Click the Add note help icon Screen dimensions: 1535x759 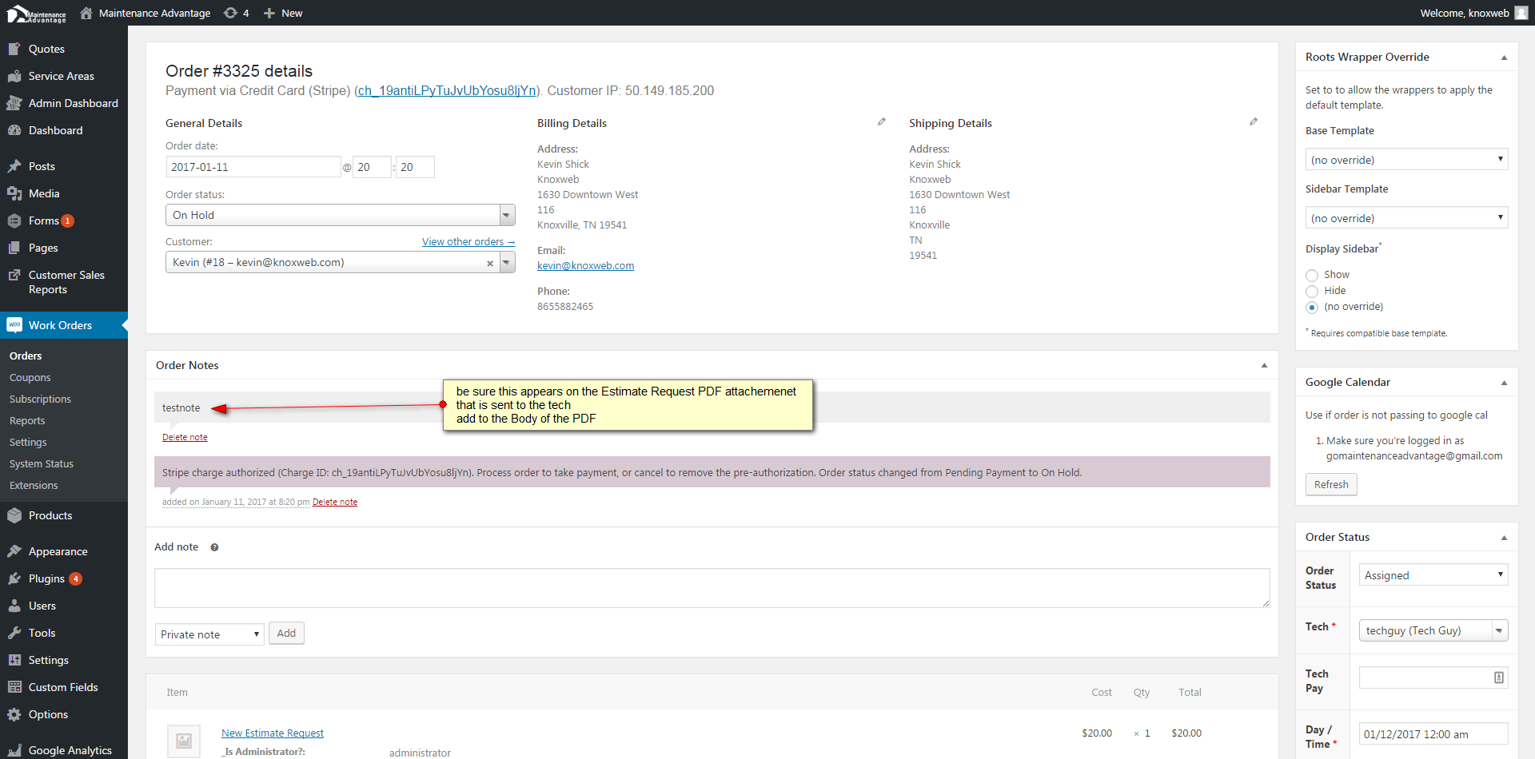(x=214, y=547)
